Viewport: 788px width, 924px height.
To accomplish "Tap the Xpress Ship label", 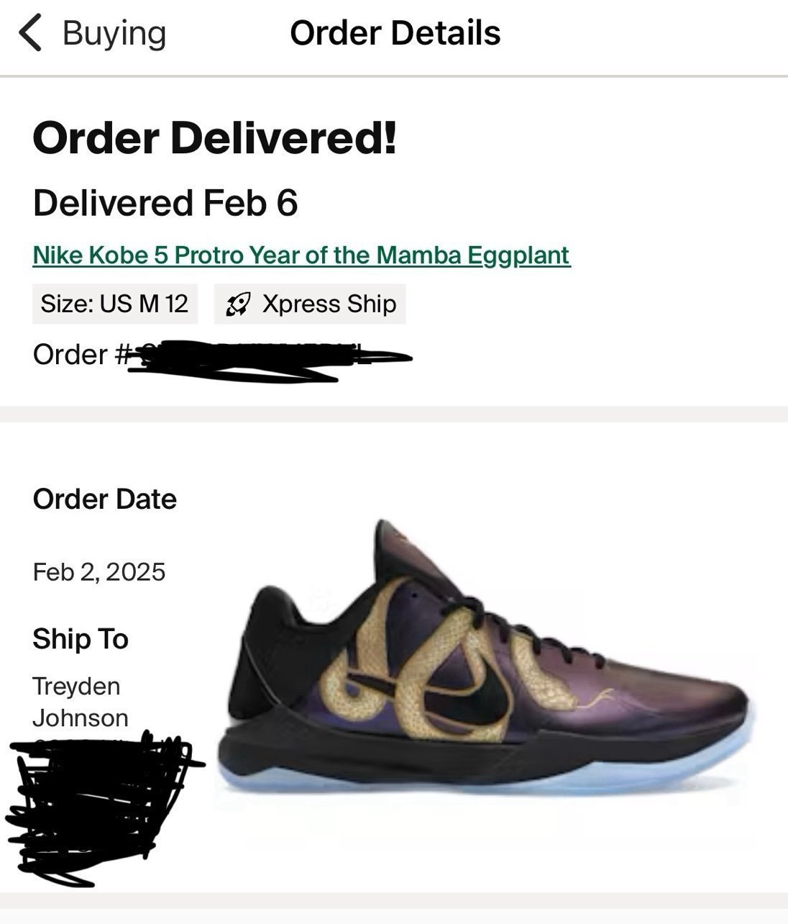I will click(329, 304).
